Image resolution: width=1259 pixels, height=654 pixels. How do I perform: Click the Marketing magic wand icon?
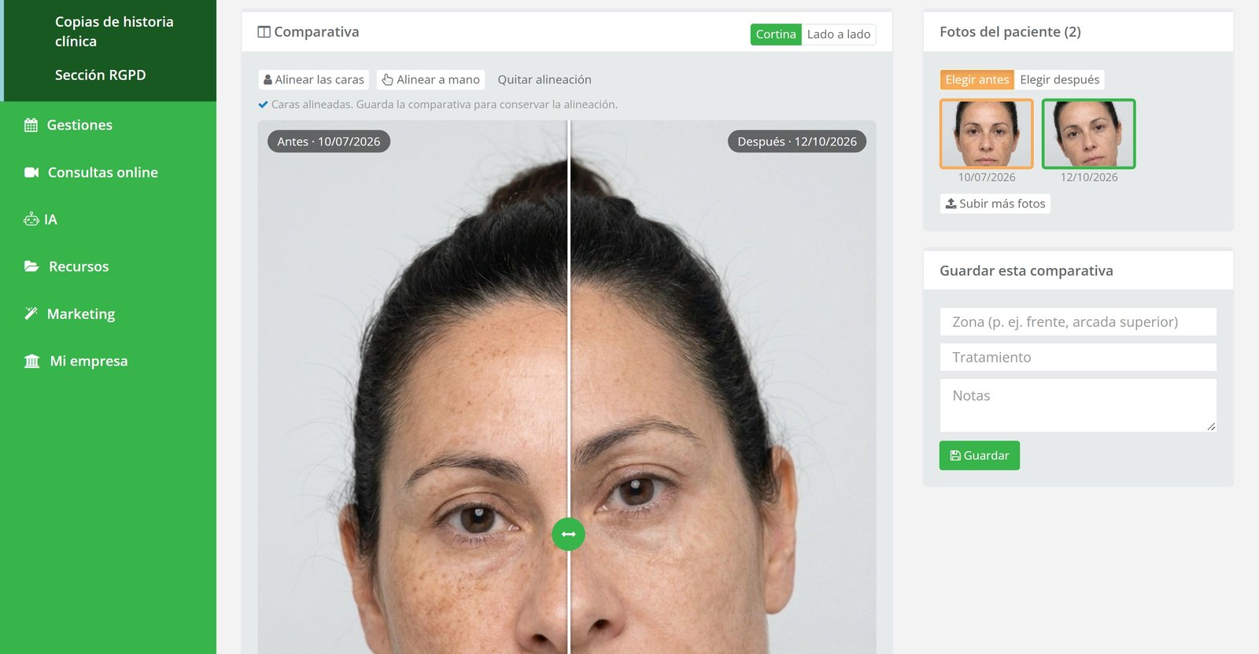(x=31, y=314)
